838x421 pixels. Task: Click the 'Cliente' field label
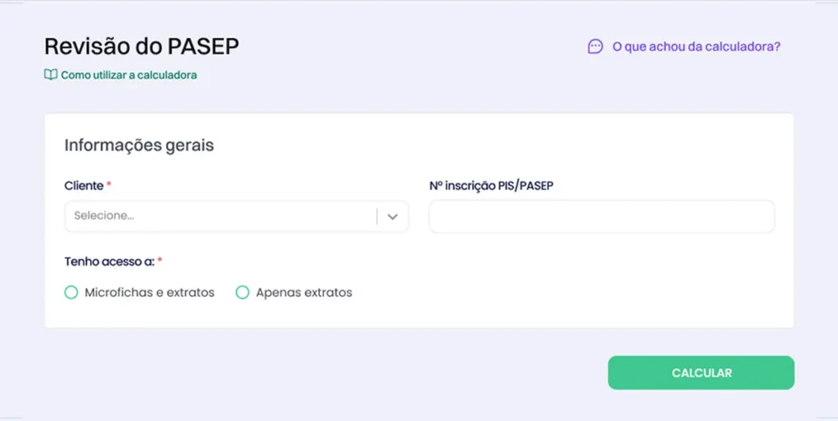83,186
